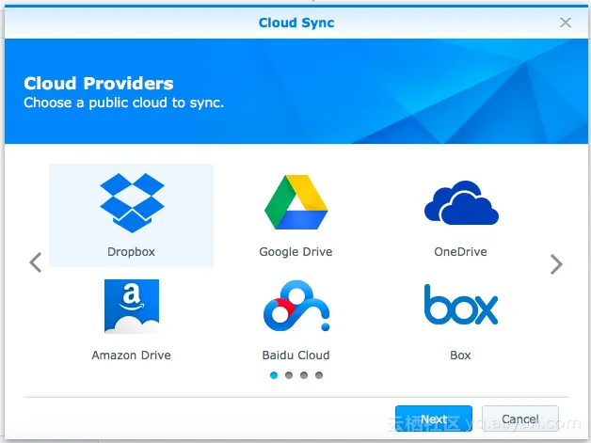Click the Amazon Drive label text
The image size is (591, 443).
131,356
